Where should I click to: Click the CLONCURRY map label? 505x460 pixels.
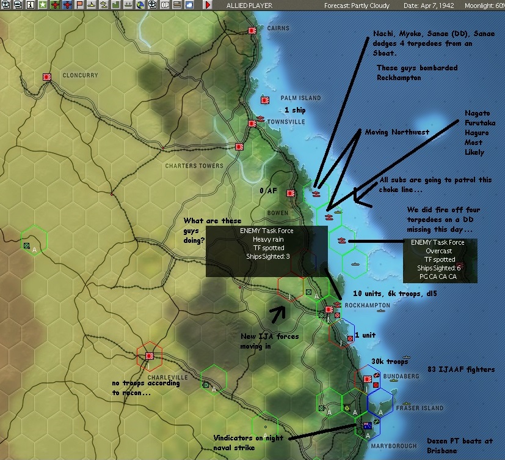[x=80, y=75]
